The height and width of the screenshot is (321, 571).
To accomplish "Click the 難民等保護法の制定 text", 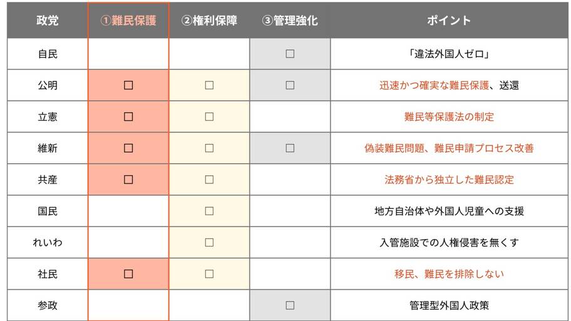I will pos(449,117).
